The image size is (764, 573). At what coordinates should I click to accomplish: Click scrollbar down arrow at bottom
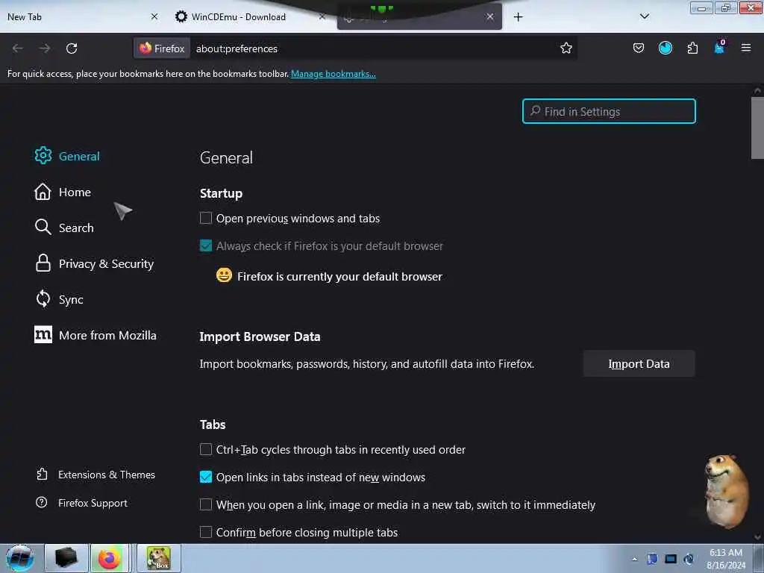pyautogui.click(x=757, y=537)
